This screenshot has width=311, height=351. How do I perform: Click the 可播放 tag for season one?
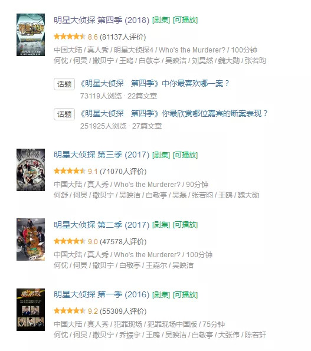point(185,294)
